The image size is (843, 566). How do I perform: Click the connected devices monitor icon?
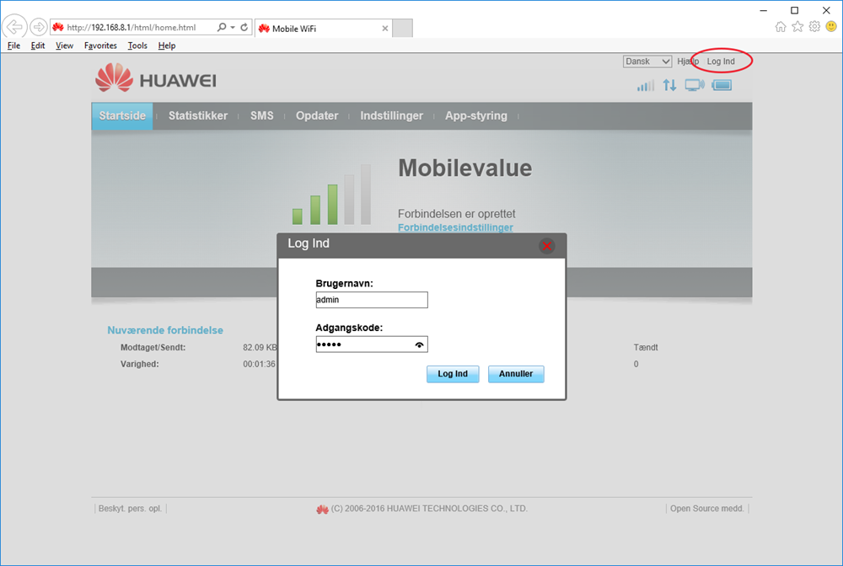click(695, 85)
